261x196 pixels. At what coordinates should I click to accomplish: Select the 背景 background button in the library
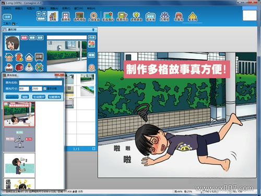click(x=32, y=38)
